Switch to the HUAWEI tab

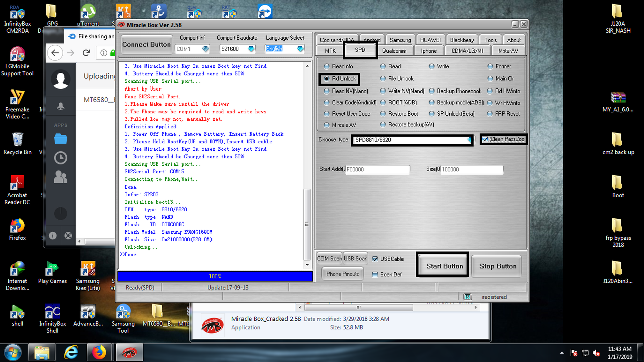[x=430, y=40]
